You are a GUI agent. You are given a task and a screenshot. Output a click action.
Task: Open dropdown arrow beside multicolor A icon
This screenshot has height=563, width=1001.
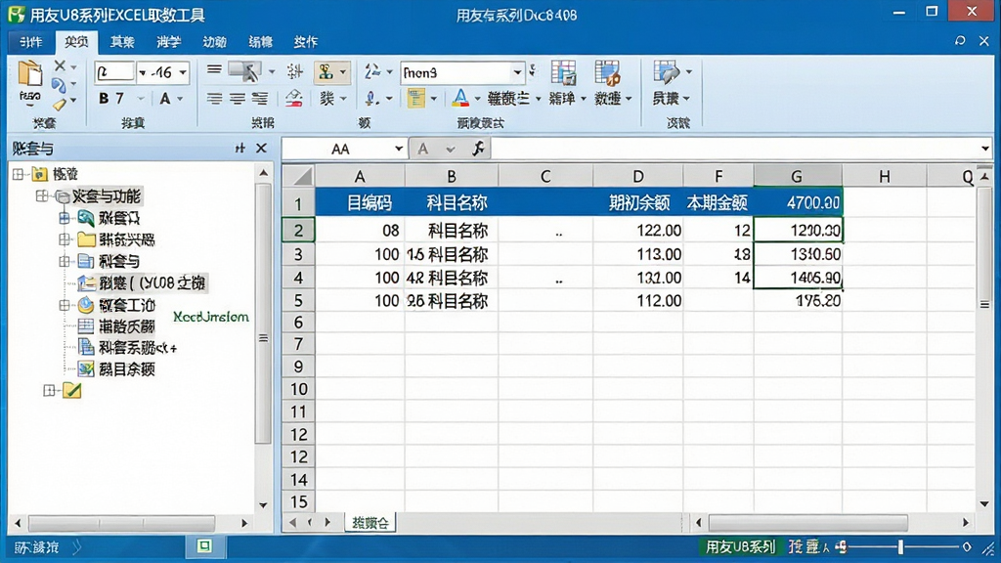tap(477, 99)
